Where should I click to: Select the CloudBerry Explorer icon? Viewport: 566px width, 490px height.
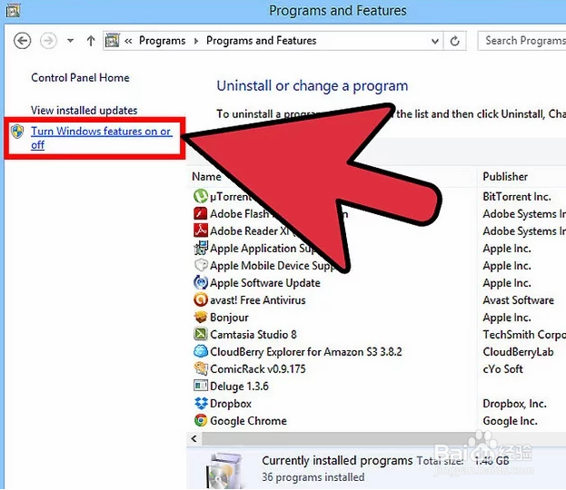pyautogui.click(x=201, y=351)
